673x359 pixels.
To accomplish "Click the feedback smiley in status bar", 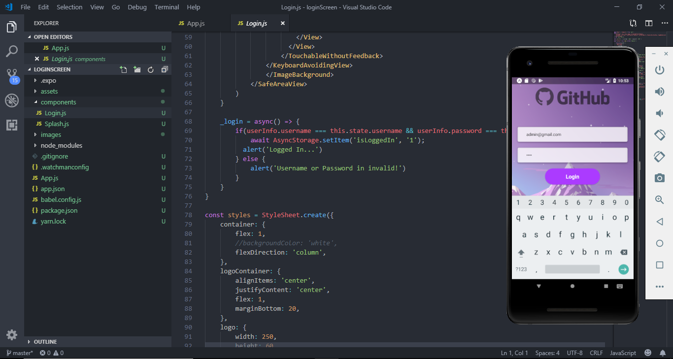I will 648,353.
